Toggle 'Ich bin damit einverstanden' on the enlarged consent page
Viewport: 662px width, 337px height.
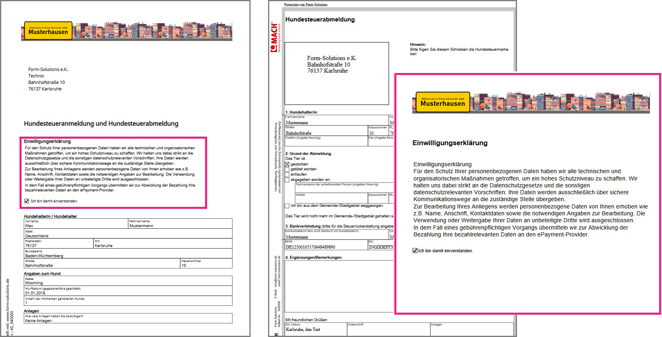point(415,251)
